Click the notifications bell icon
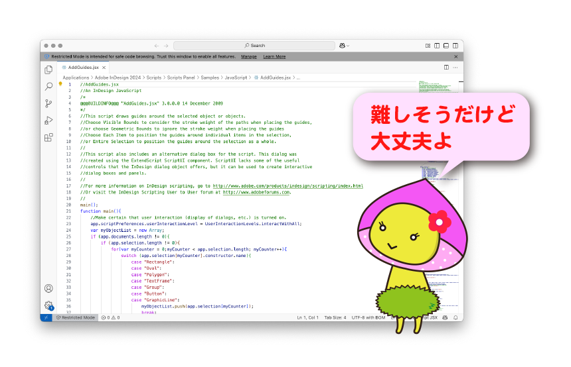 coord(455,317)
